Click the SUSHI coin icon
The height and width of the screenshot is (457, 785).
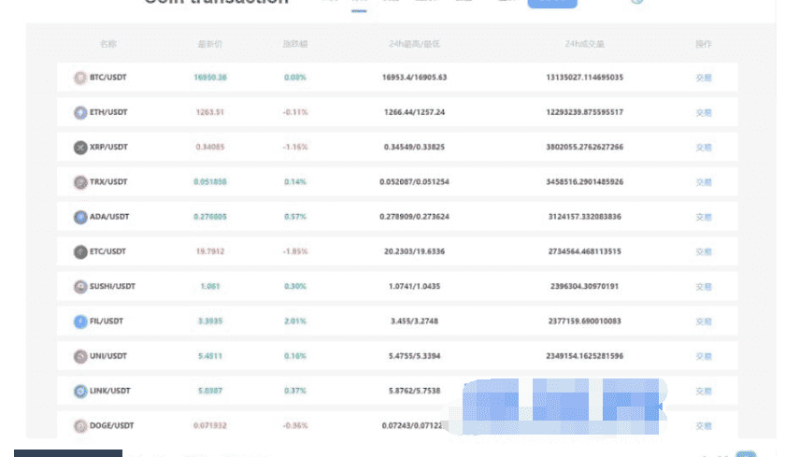[80, 286]
